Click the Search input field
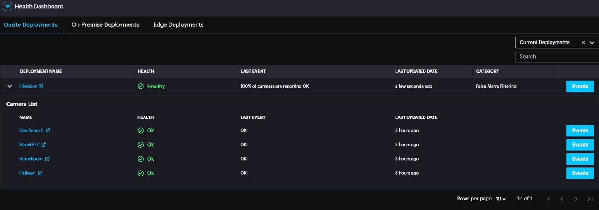The height and width of the screenshot is (210, 599). pyautogui.click(x=556, y=57)
